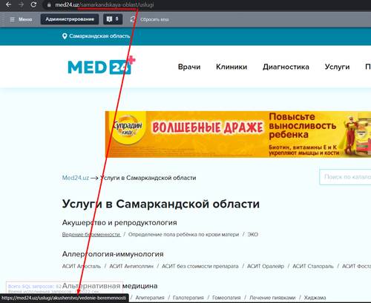Open АСИТ Сталораль link

313,266
